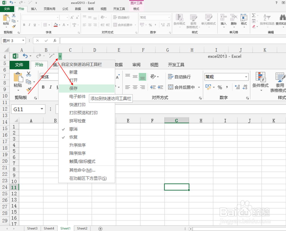286x231 pixels.
Task: Click the Clear eraser icon in the editing group
Action: [254, 26]
